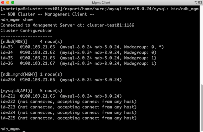
Task: Click the green zoom window button
Action: [13, 3]
